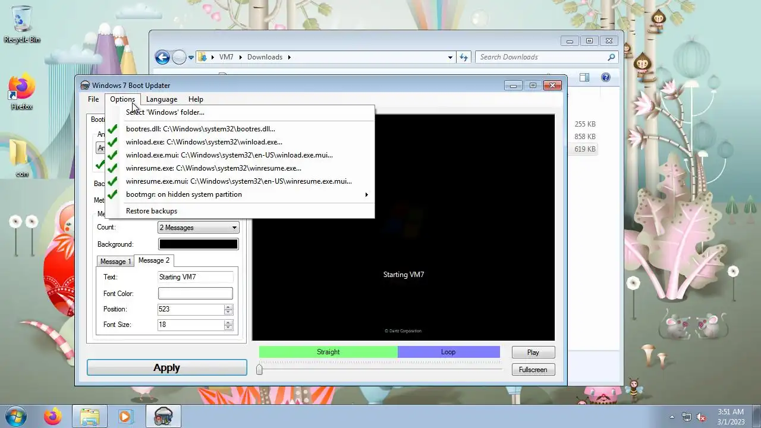Select the 858 KB file size cell

[x=585, y=137]
